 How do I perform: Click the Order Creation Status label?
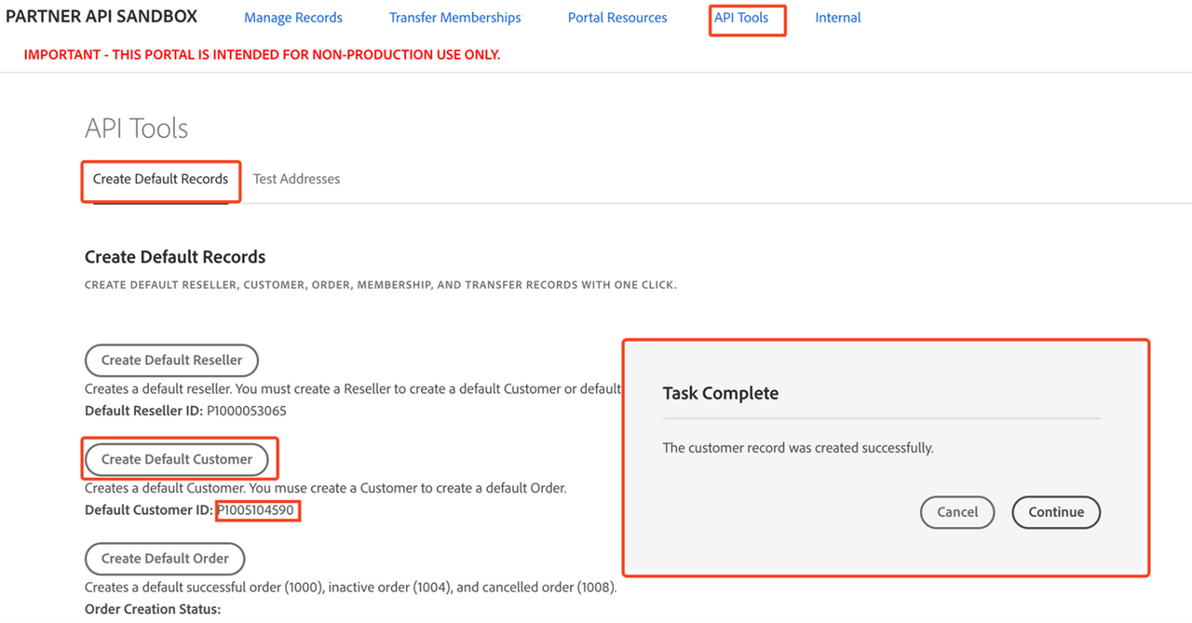coord(153,609)
